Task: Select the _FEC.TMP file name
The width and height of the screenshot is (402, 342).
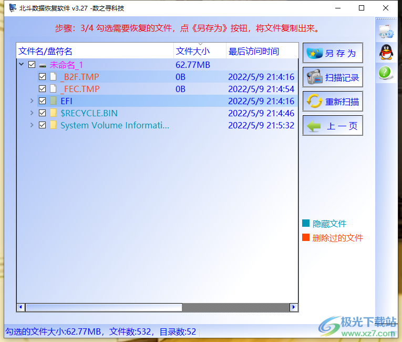Action: (80, 89)
